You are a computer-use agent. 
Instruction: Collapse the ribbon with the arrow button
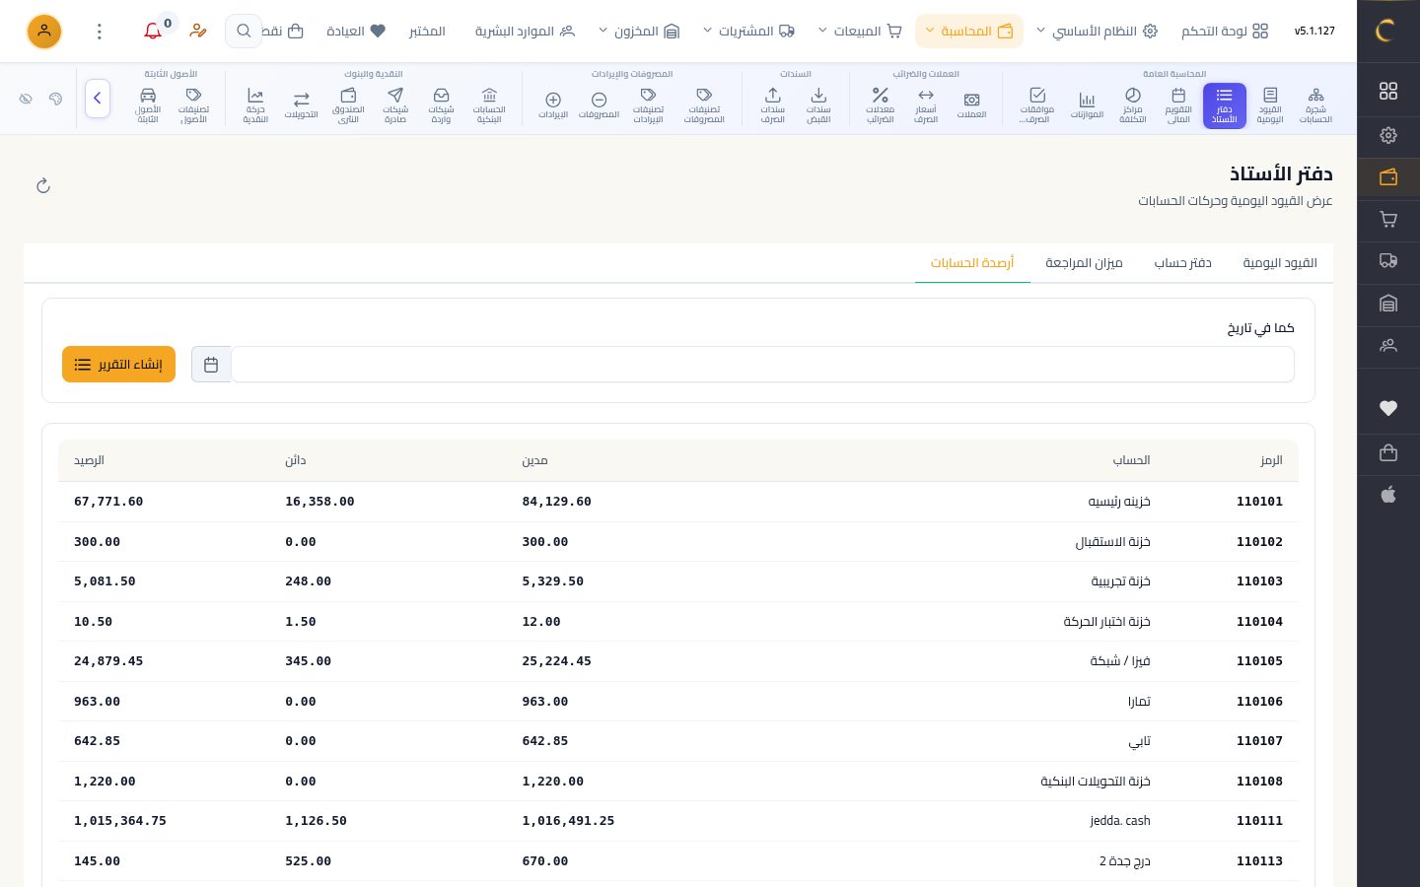tap(98, 99)
